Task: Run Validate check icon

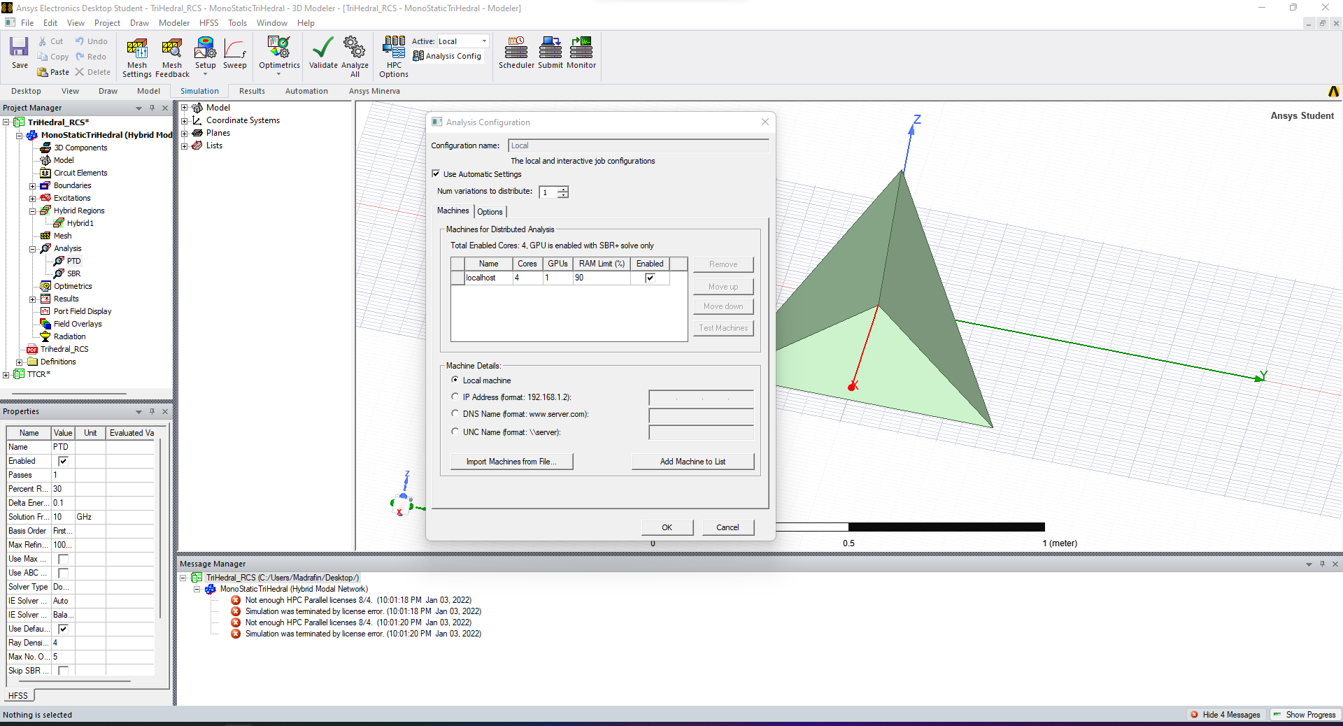Action: [x=322, y=48]
